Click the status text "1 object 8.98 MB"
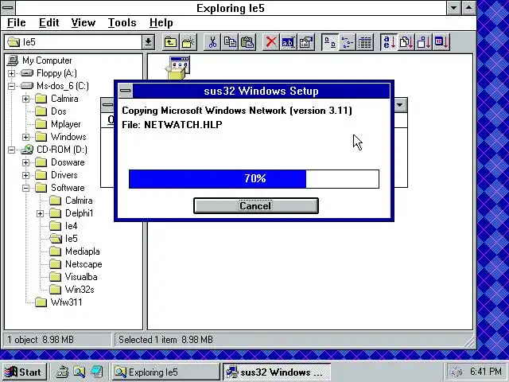 coord(41,340)
